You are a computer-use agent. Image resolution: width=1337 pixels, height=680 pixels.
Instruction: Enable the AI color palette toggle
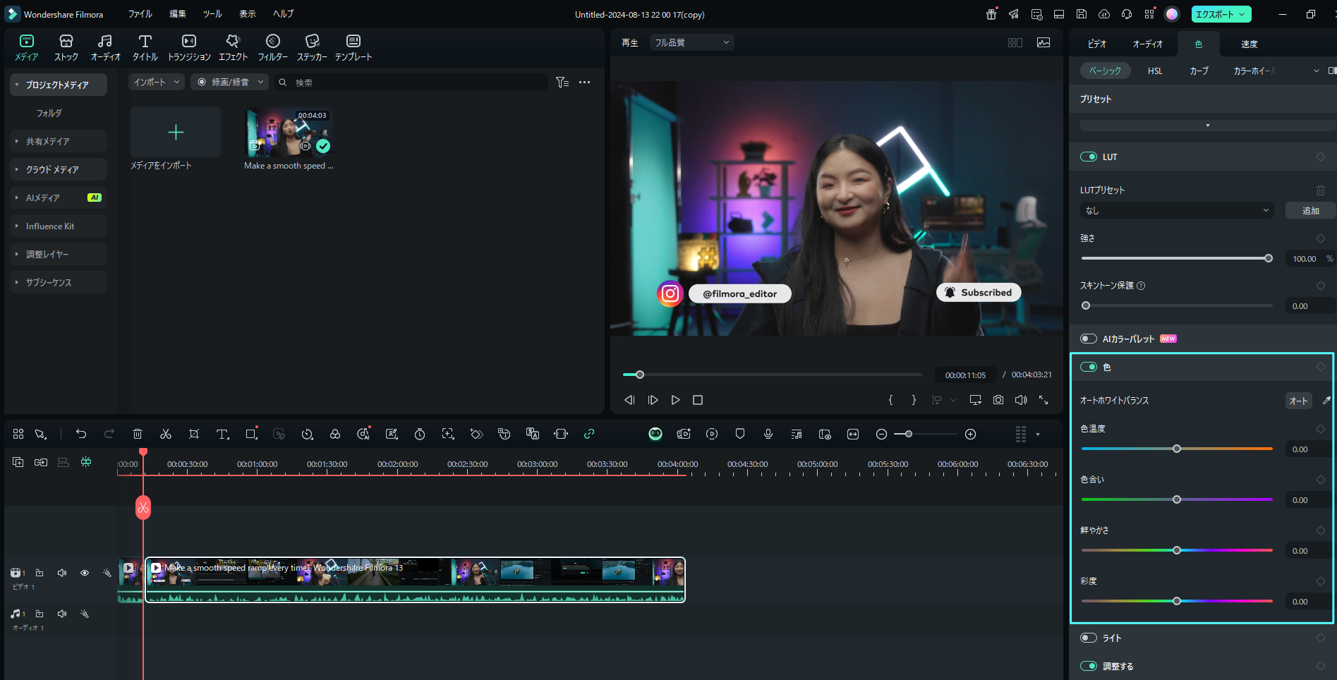click(1089, 339)
